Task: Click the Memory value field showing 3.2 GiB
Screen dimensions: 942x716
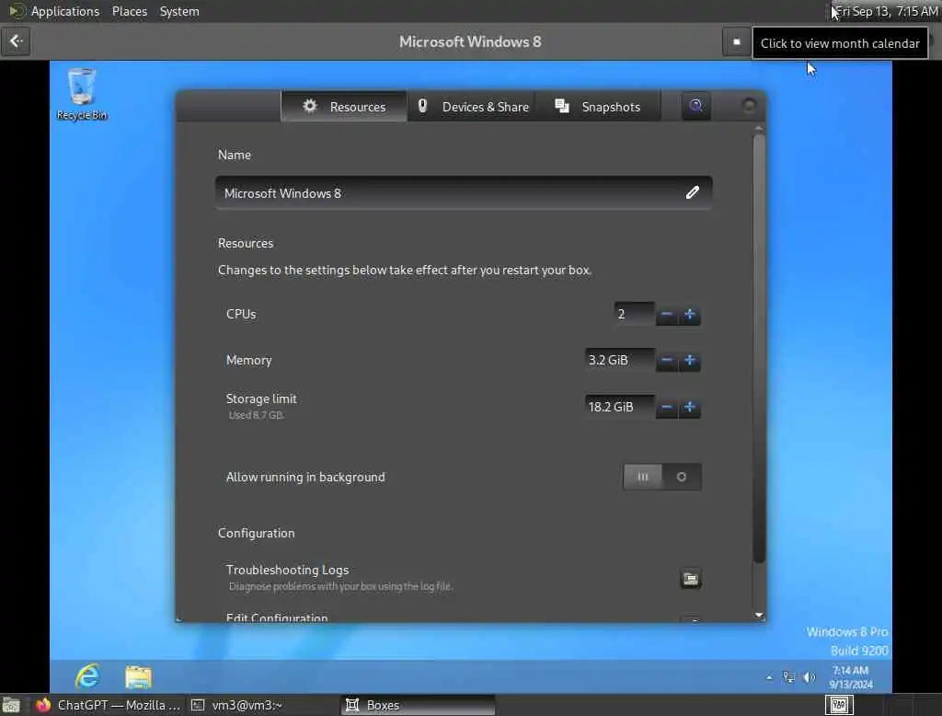Action: pos(619,360)
